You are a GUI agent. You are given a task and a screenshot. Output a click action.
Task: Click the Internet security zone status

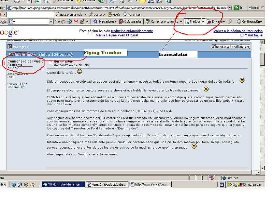[230, 178]
